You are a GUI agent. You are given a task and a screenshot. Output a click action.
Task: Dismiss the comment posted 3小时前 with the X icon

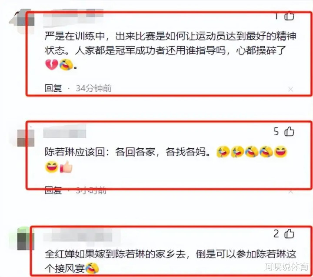(x=291, y=192)
